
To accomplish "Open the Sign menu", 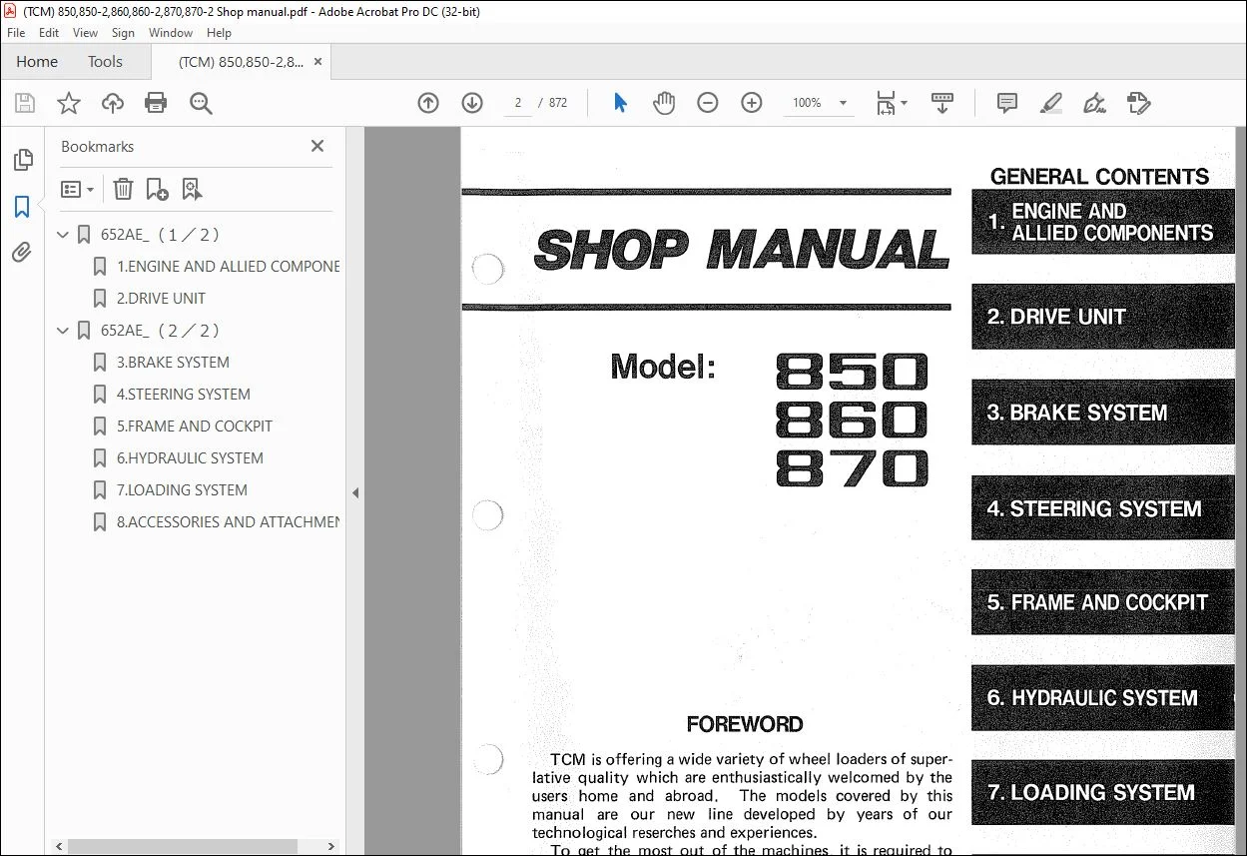I will 123,33.
